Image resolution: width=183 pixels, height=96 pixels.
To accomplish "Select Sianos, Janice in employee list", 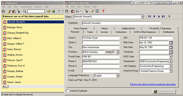I will (x=14, y=82).
